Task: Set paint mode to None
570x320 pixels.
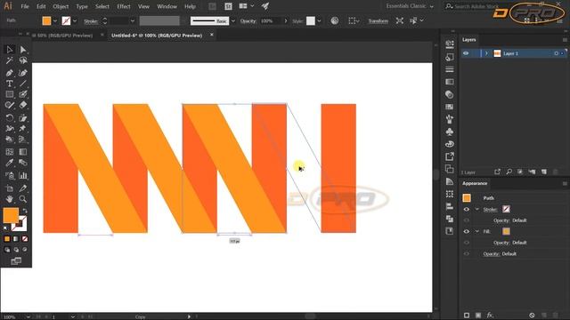Action: (x=25, y=239)
